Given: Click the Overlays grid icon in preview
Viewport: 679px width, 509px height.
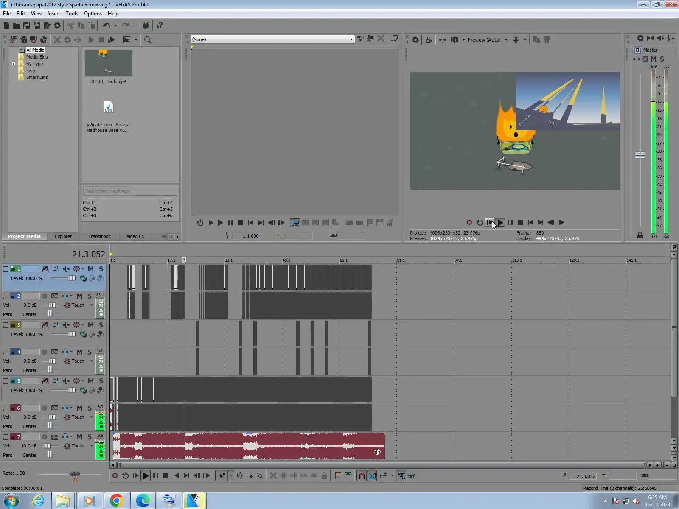Looking at the screenshot, I should pos(516,40).
